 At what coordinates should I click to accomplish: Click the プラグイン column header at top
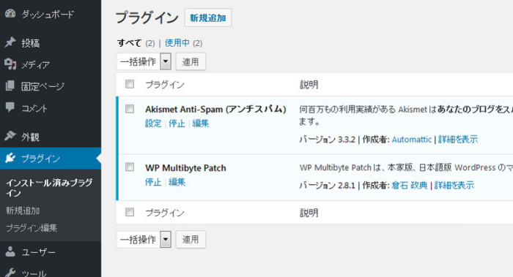point(165,85)
